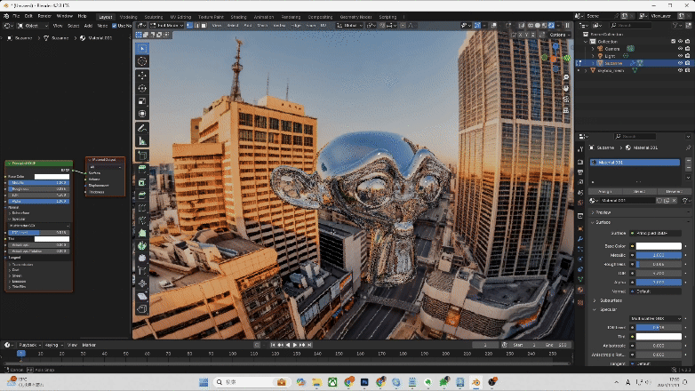
Task: Click the Windows Start button
Action: (204, 382)
